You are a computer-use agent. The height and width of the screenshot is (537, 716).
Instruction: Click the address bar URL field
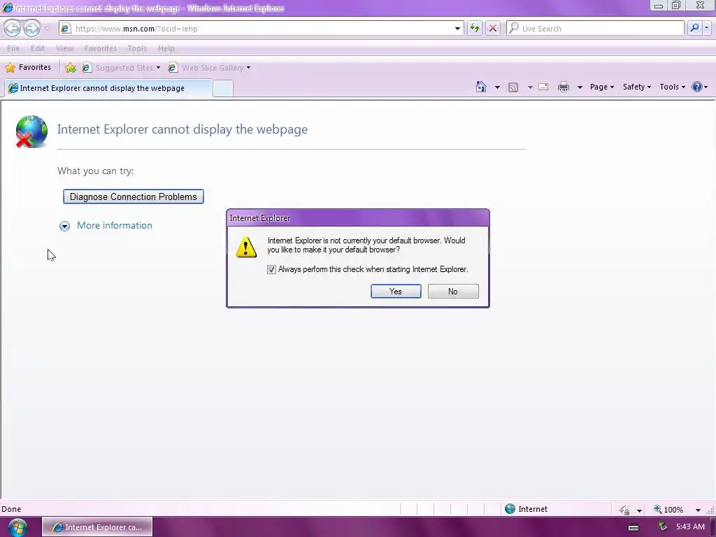pos(260,28)
